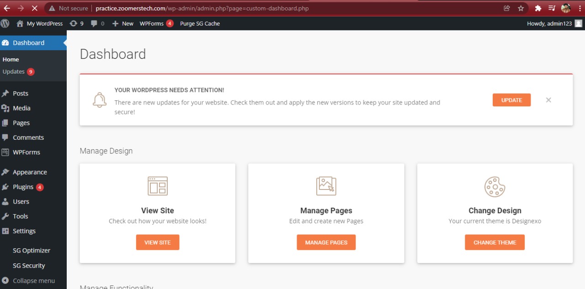Click the browser back arrow

(7, 8)
